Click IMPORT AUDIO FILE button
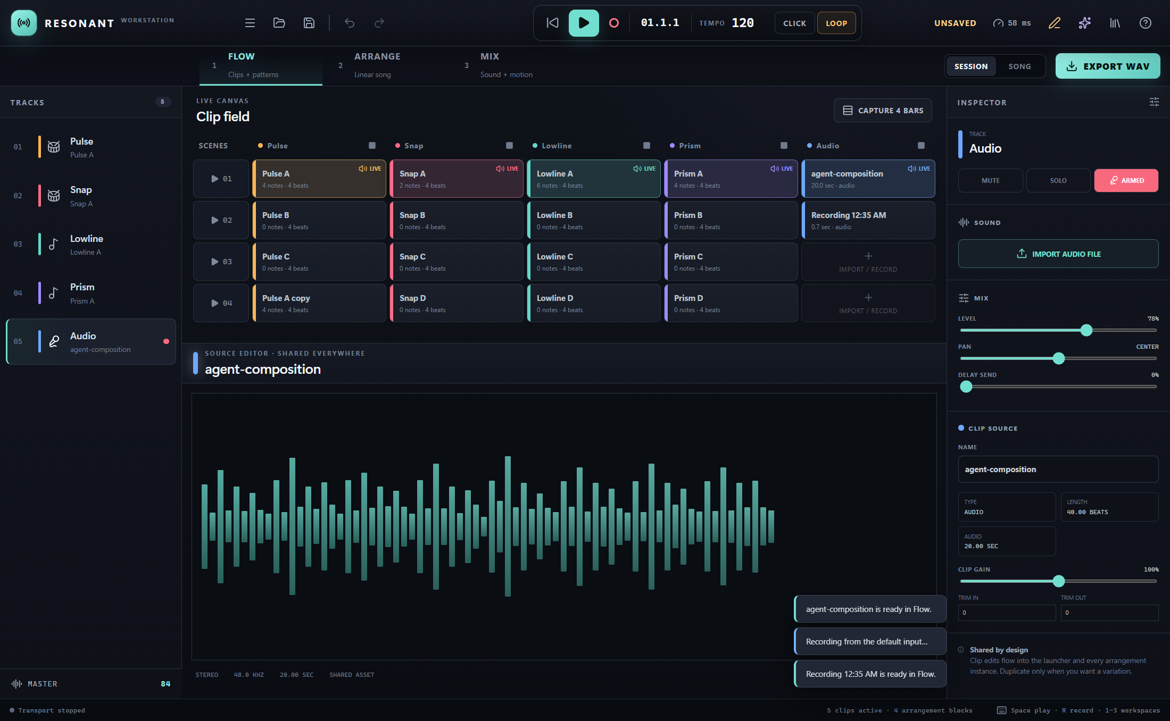 (x=1058, y=254)
